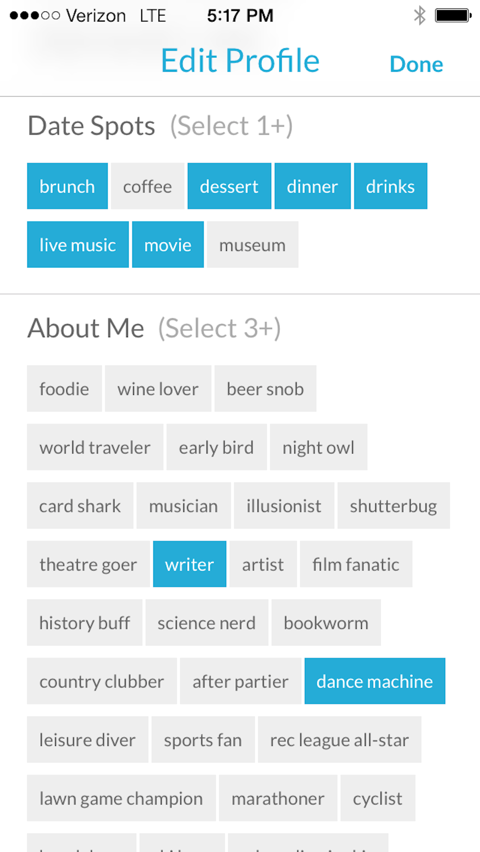Select the "world traveler" tag

click(x=95, y=447)
